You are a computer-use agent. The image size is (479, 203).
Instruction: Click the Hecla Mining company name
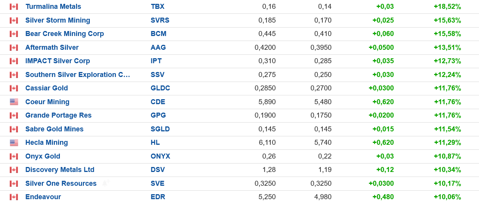click(x=46, y=142)
